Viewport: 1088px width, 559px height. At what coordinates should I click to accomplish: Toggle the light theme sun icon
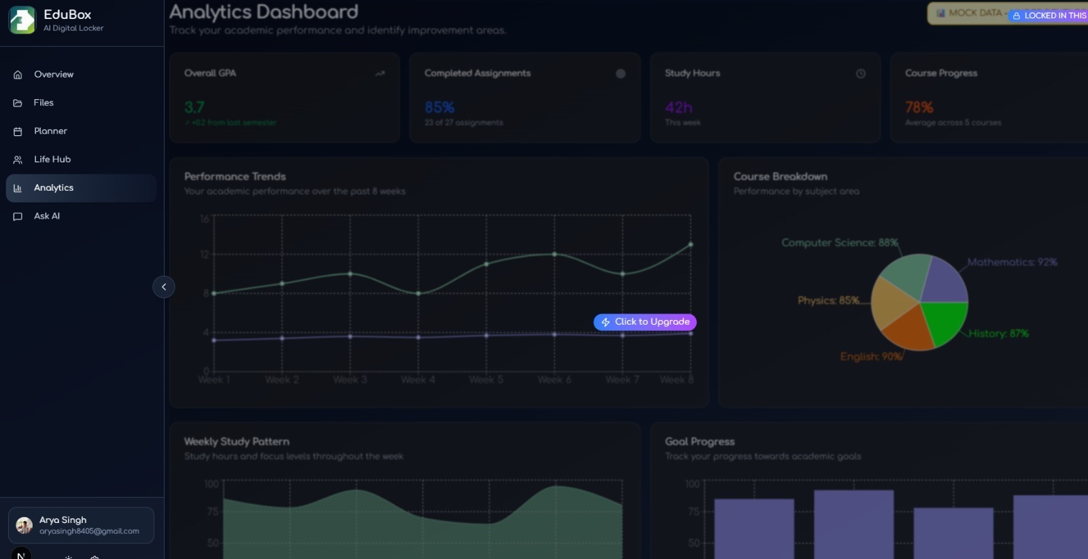point(69,557)
